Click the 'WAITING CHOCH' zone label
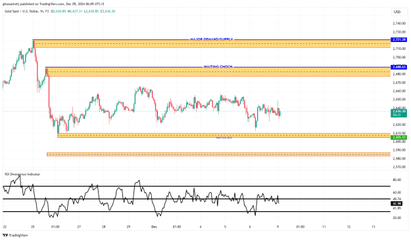 pyautogui.click(x=218, y=67)
